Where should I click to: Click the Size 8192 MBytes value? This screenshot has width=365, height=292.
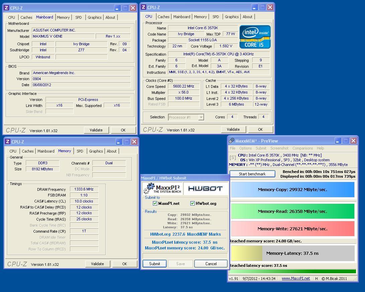coord(42,169)
